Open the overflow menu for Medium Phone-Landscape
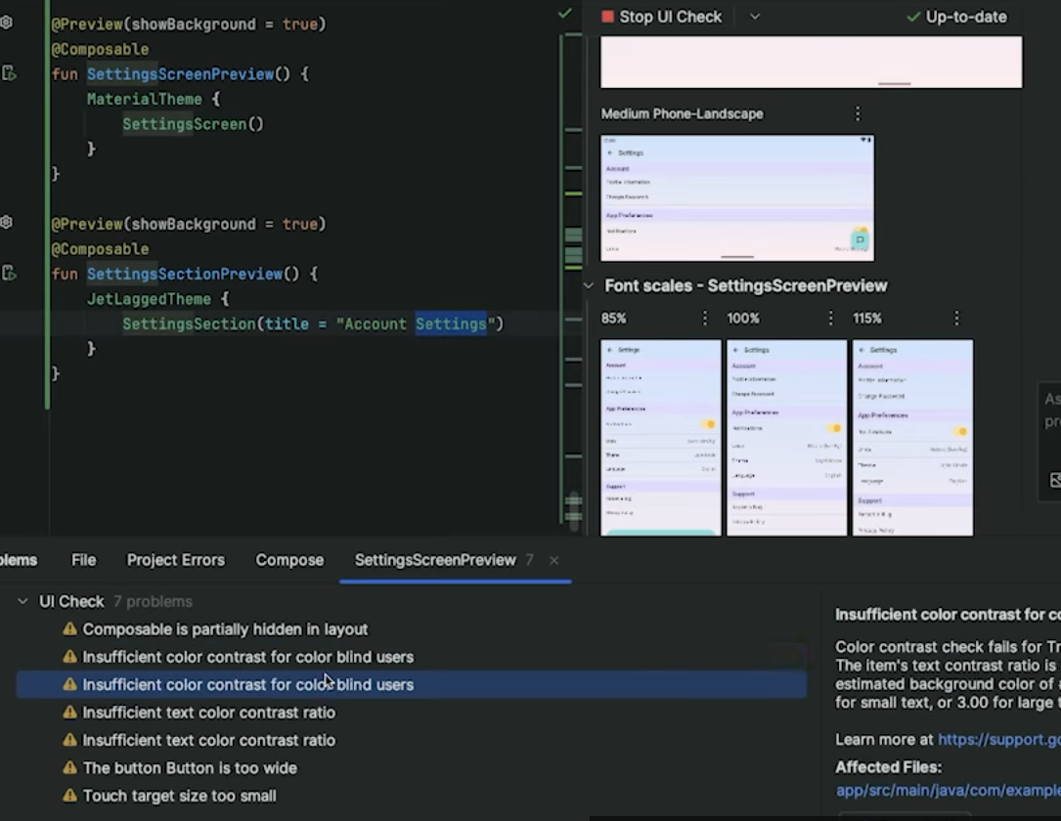Viewport: 1061px width, 821px height. [858, 113]
